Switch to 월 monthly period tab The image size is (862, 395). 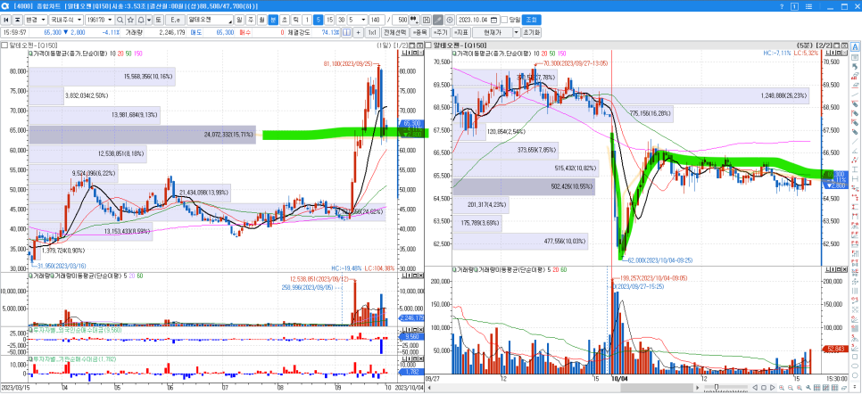tap(261, 20)
